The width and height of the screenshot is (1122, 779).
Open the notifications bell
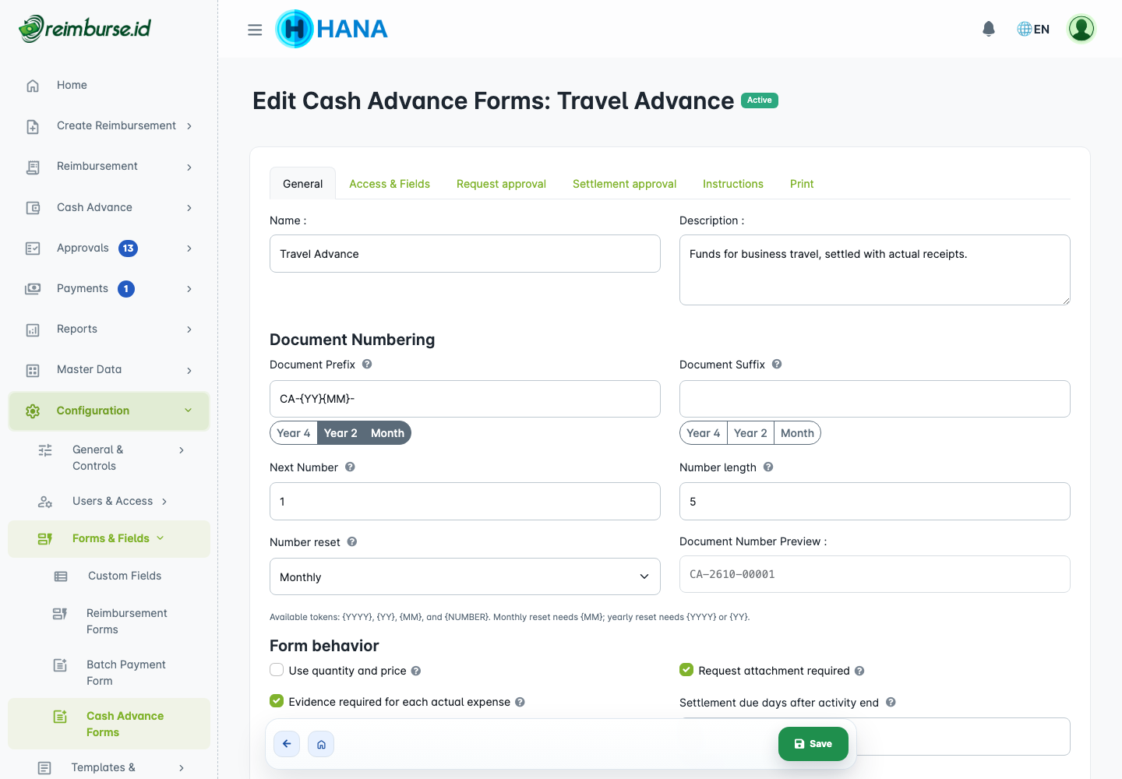[989, 29]
